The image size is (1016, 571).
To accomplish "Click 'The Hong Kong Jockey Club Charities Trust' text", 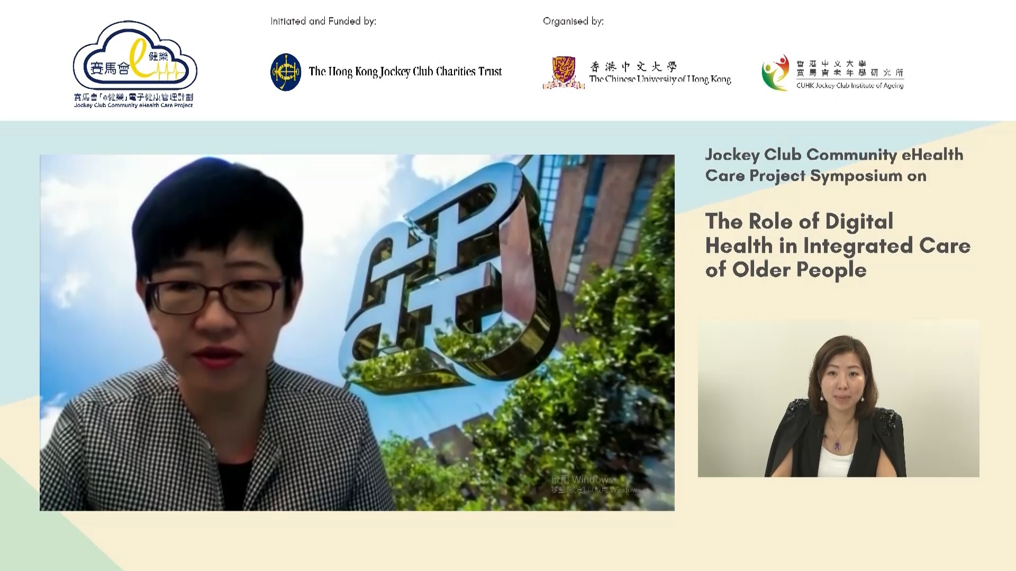I will point(405,71).
